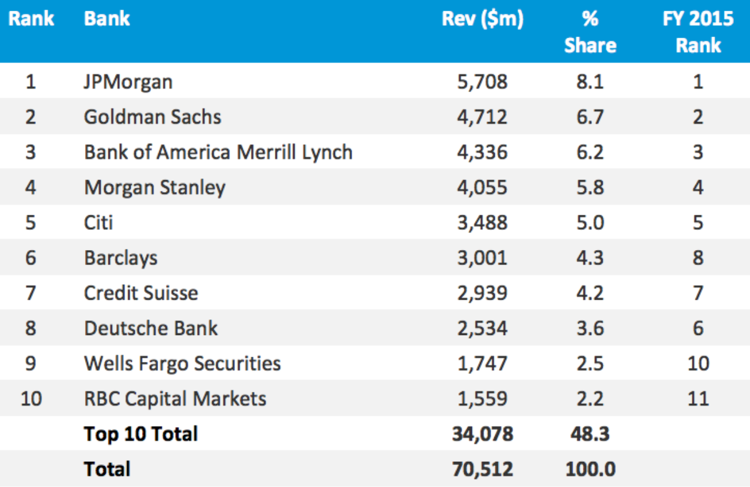Click Credit Suisse revenue value 2,939
Screen dimensions: 750x487
point(482,294)
